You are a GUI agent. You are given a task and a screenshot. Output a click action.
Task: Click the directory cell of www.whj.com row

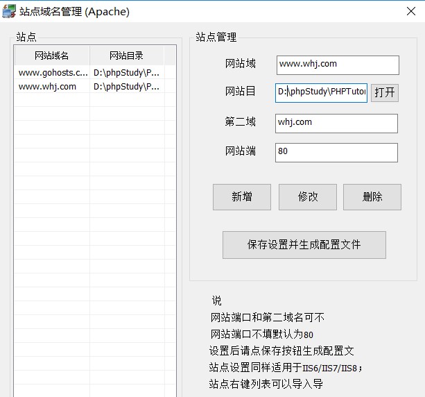[127, 87]
